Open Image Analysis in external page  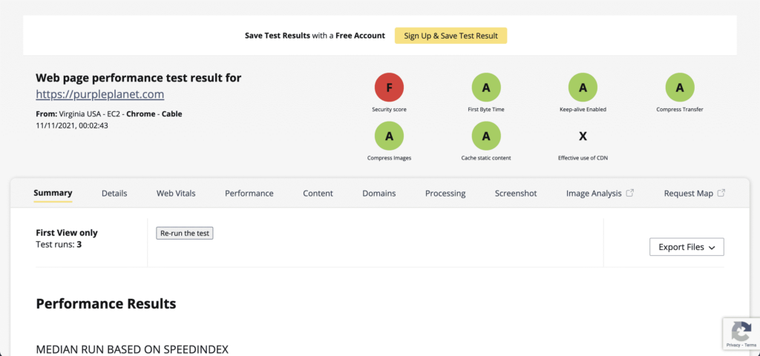point(600,194)
